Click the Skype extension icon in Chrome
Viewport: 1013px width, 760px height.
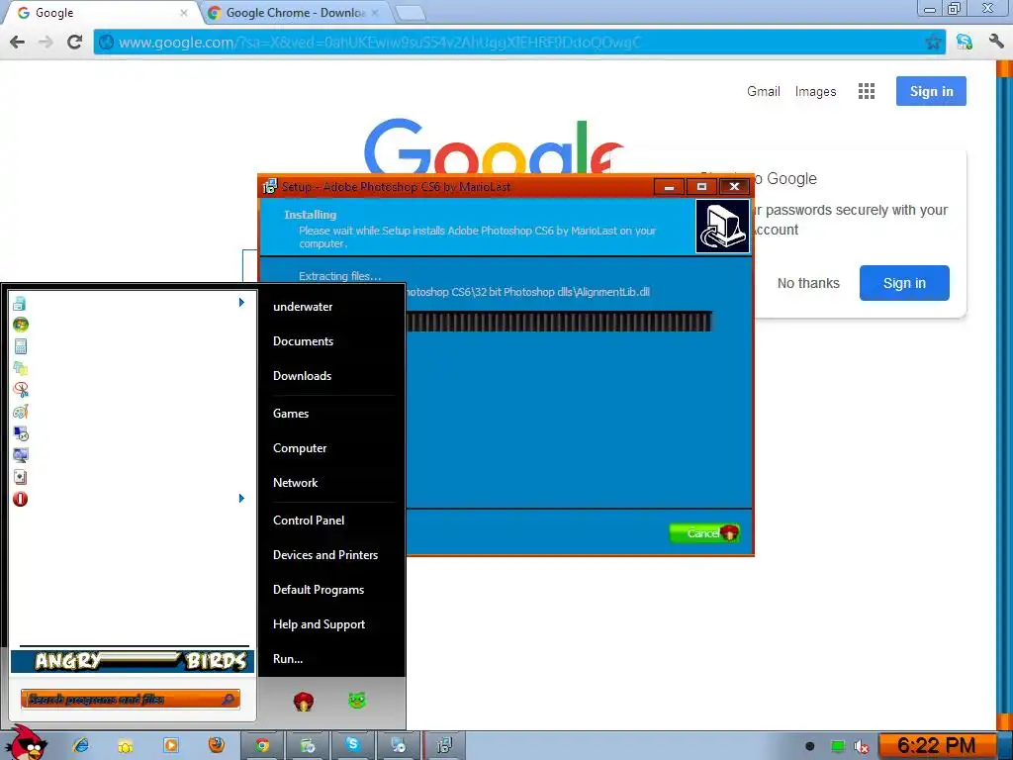[x=965, y=42]
